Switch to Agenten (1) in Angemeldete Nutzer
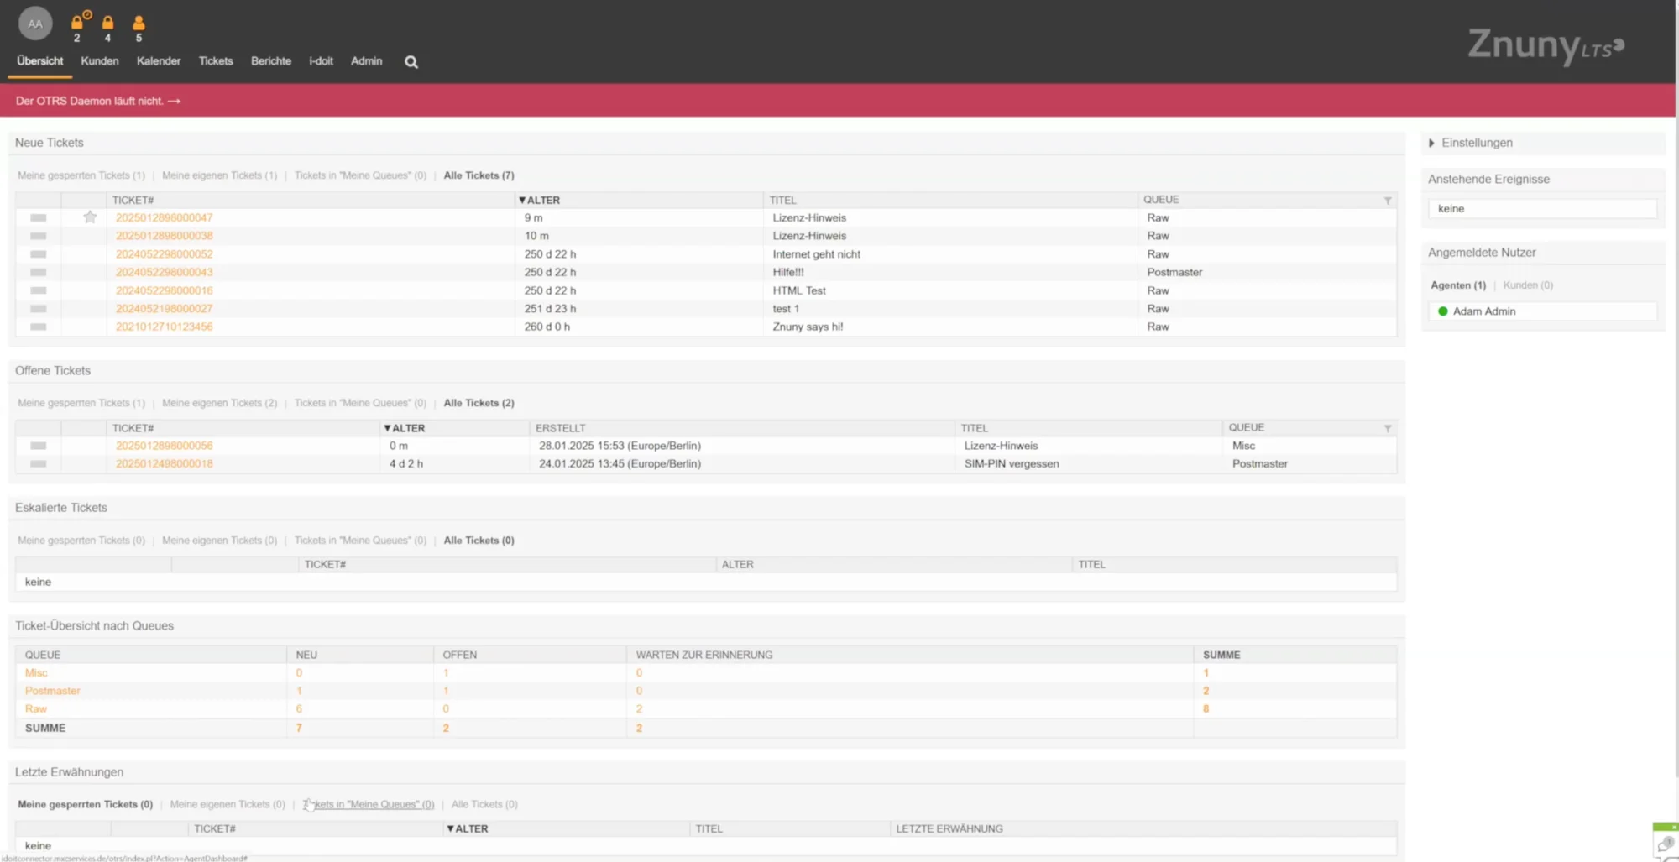 coord(1458,285)
